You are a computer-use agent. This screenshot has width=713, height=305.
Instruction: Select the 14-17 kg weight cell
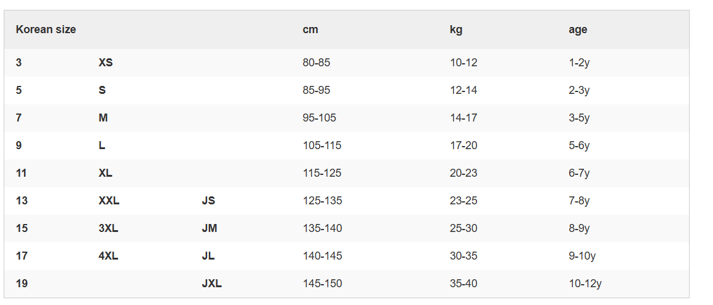tap(463, 118)
